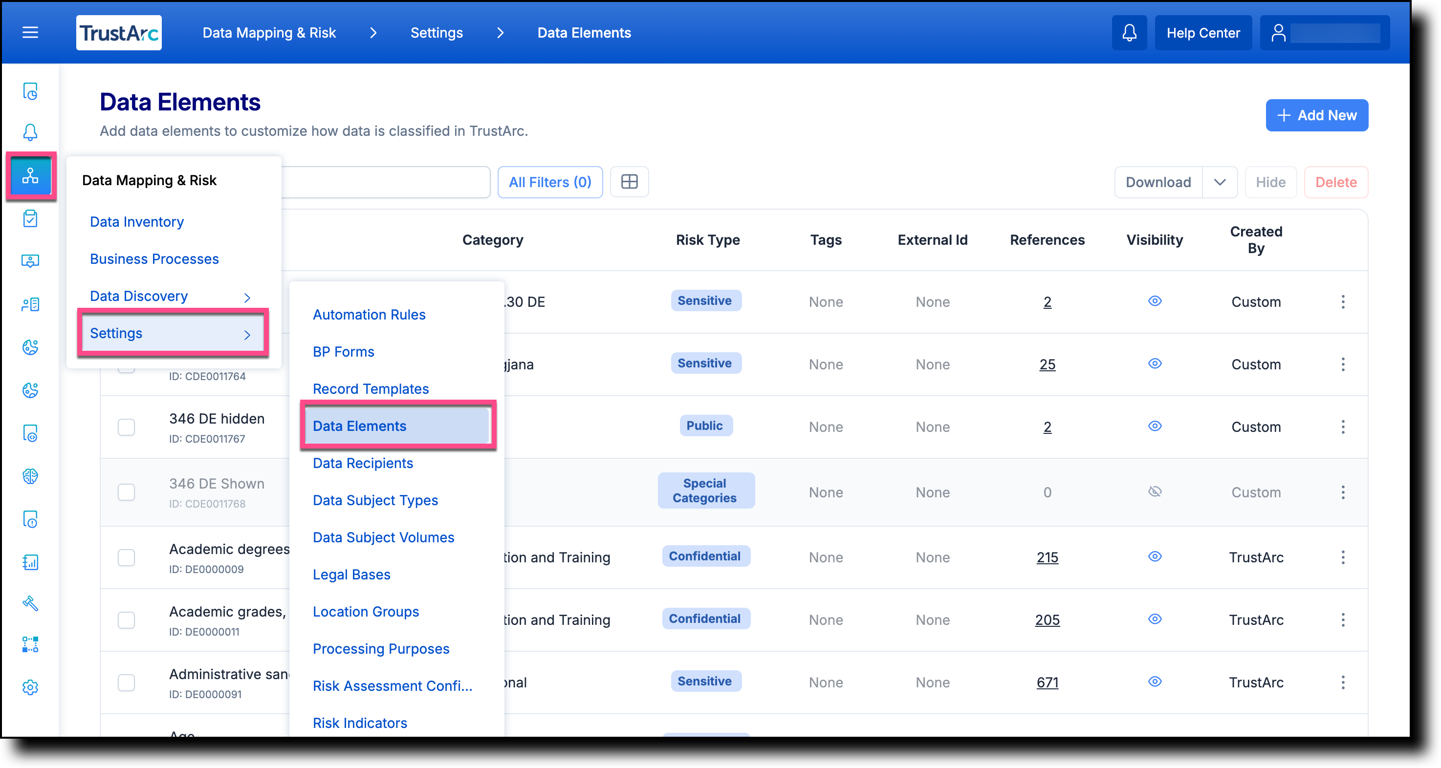Image resolution: width=1441 pixels, height=768 pixels.
Task: Open the clipboard checkmark sidebar icon
Action: click(30, 218)
